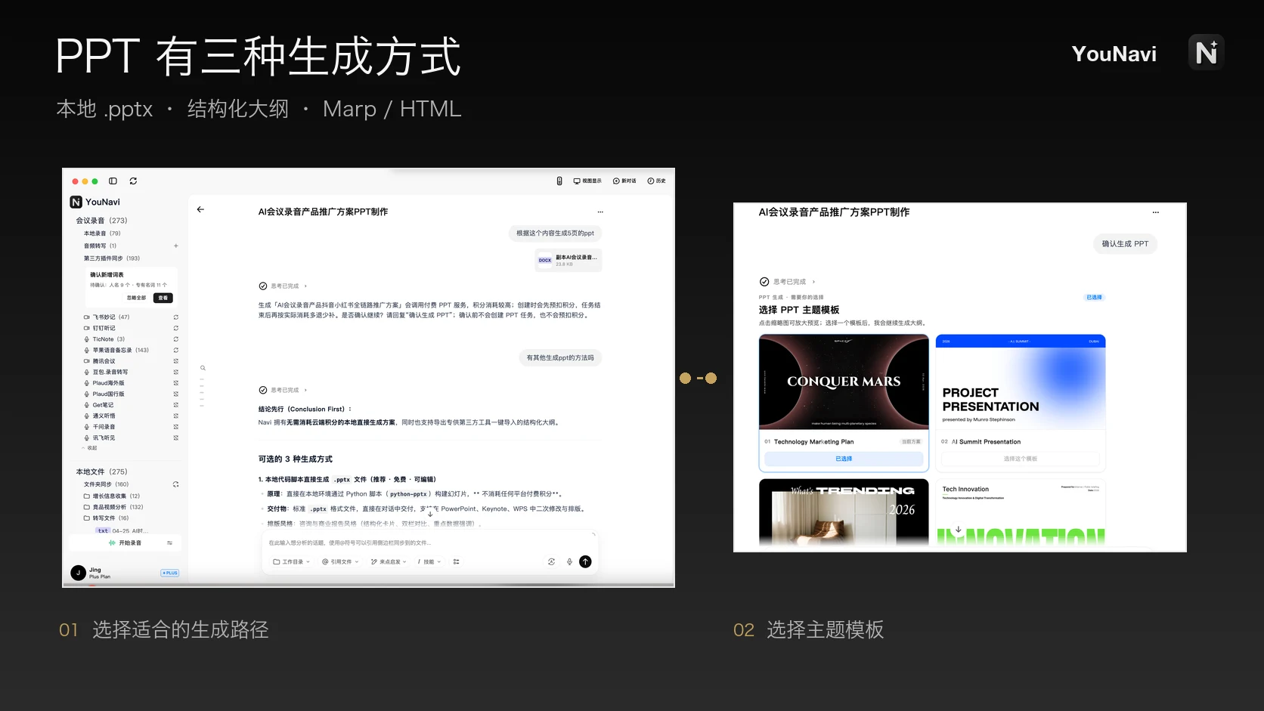Open the 竞品视频分析 folder
1264x711 pixels.
pos(113,508)
